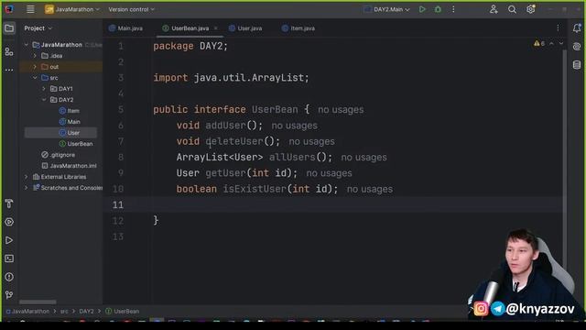Start debugging with the bug icon
The height and width of the screenshot is (330, 586).
(x=438, y=9)
